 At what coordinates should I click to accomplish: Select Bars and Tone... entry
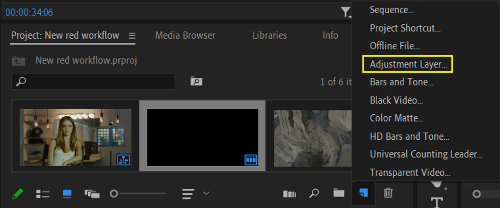click(x=402, y=82)
